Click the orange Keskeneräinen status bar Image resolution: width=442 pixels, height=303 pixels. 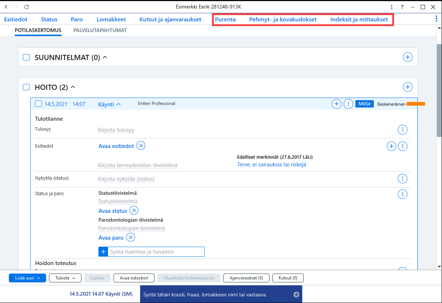click(415, 104)
